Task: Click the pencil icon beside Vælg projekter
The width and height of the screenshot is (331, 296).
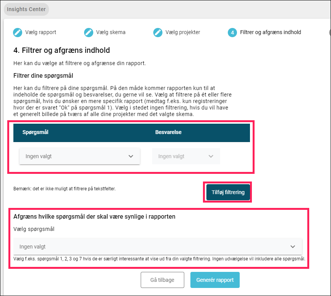Action: point(158,32)
